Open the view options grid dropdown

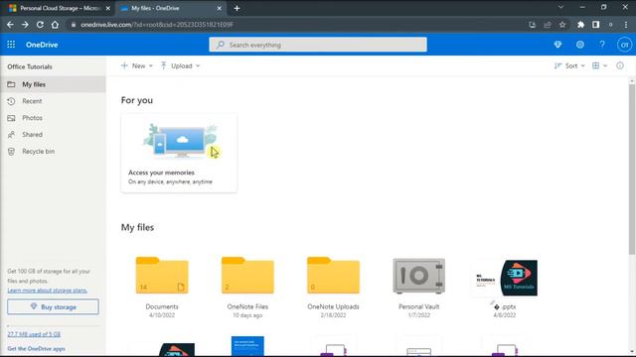click(599, 65)
